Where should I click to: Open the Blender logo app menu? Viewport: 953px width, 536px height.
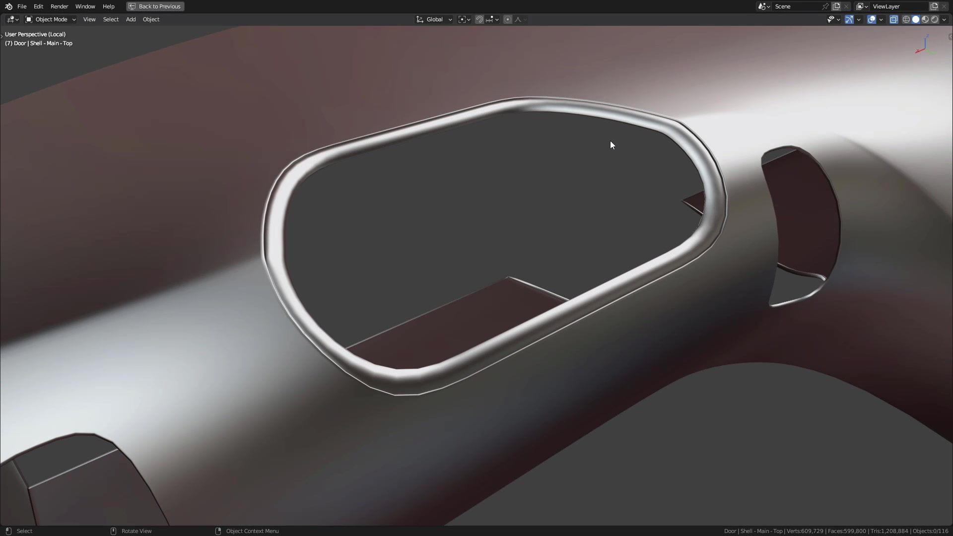click(x=8, y=6)
